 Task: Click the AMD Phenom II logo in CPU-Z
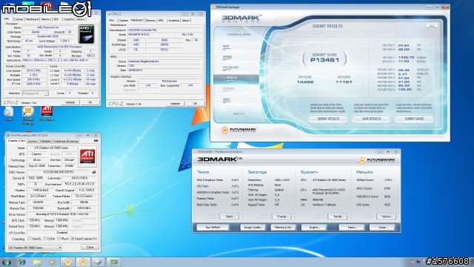[86, 34]
